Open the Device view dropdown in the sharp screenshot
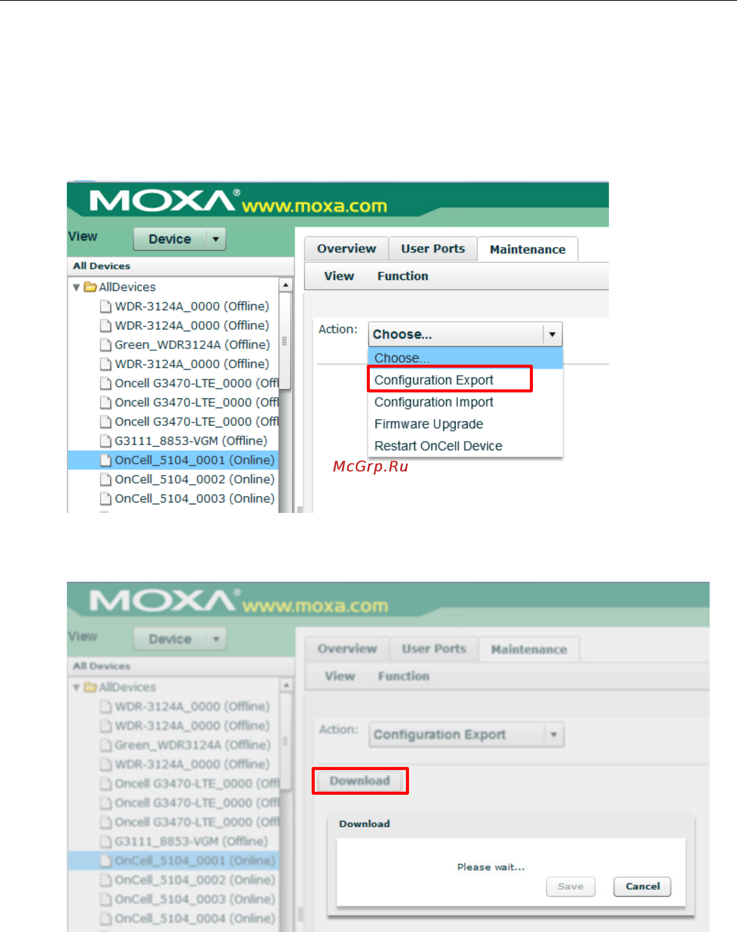 pyautogui.click(x=179, y=239)
